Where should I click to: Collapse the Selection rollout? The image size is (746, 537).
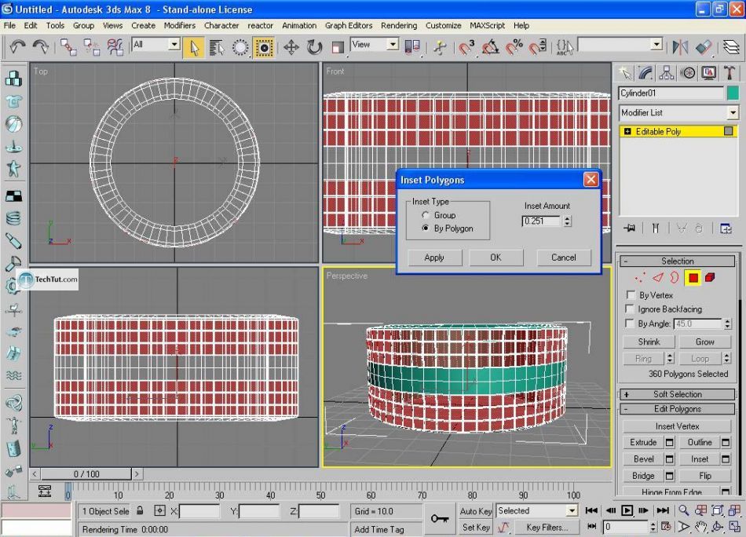click(x=677, y=261)
